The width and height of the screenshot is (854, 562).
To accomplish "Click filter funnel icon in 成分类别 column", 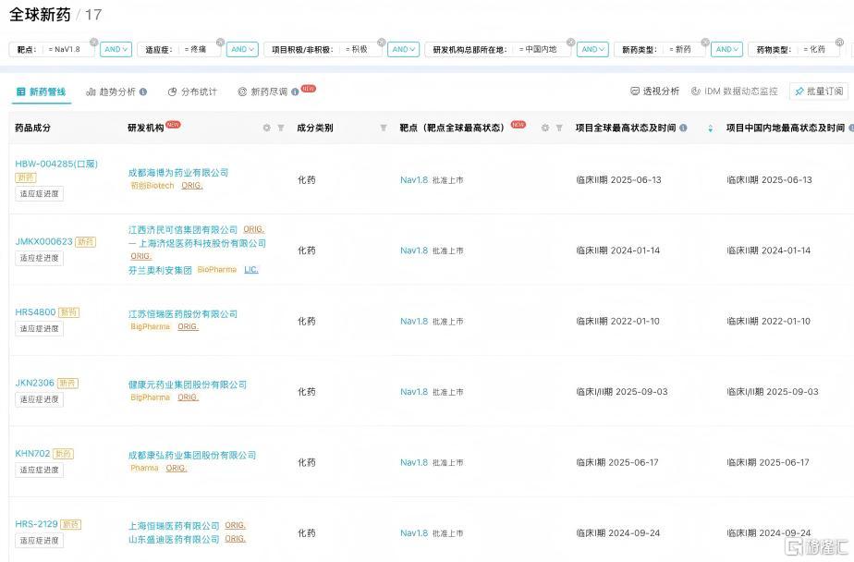I will click(384, 128).
